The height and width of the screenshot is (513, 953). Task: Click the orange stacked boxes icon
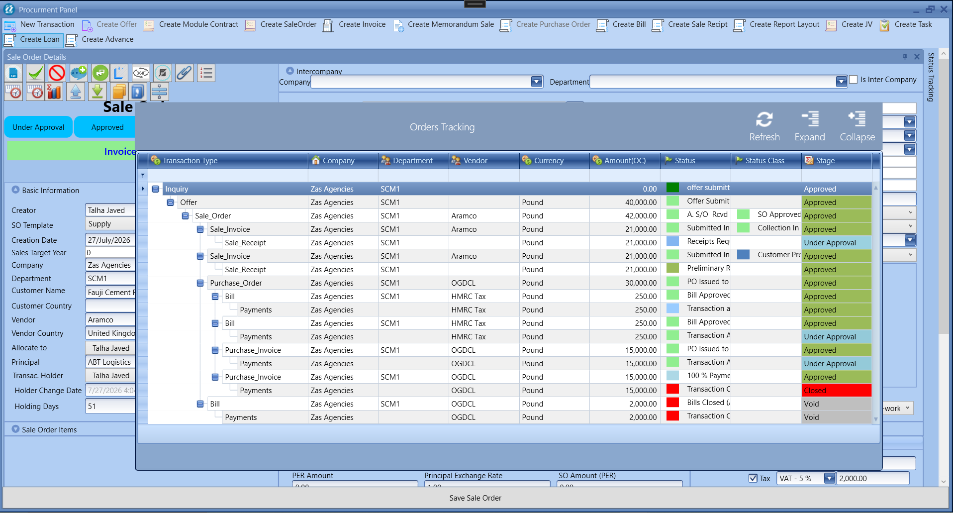119,92
